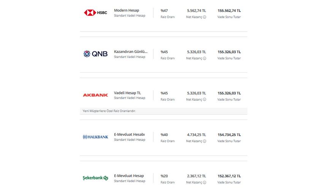Viewport: 327px width, 191px height.
Task: Open Net Kazanç info icon for QNB
Action: coord(205,58)
